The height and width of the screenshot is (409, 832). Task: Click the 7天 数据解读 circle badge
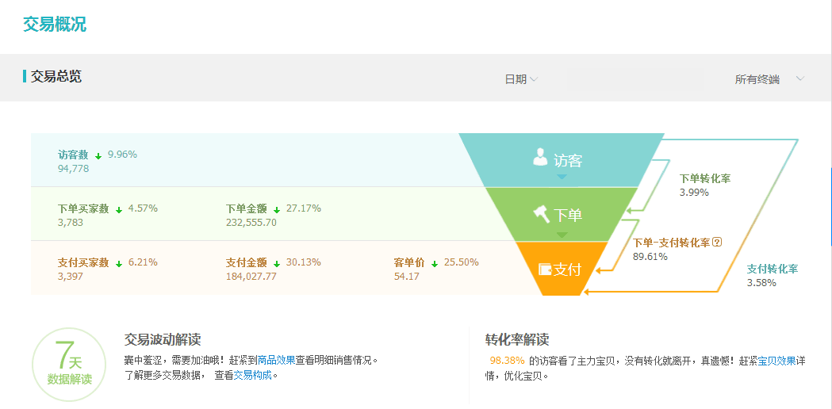[69, 364]
